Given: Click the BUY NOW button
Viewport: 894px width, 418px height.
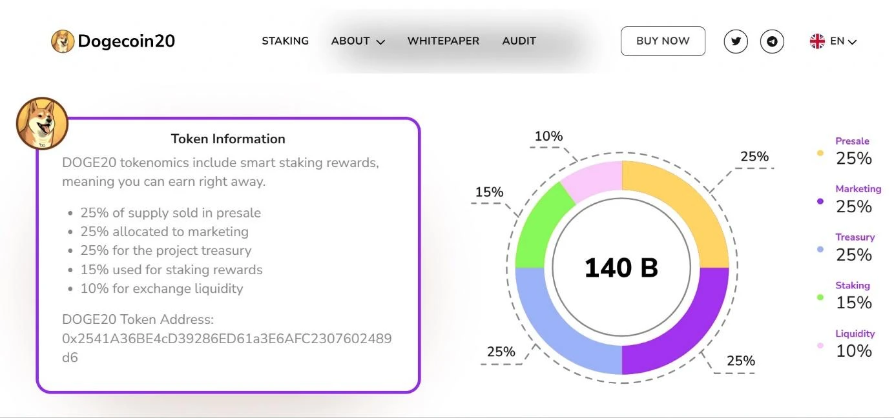Looking at the screenshot, I should coord(663,41).
